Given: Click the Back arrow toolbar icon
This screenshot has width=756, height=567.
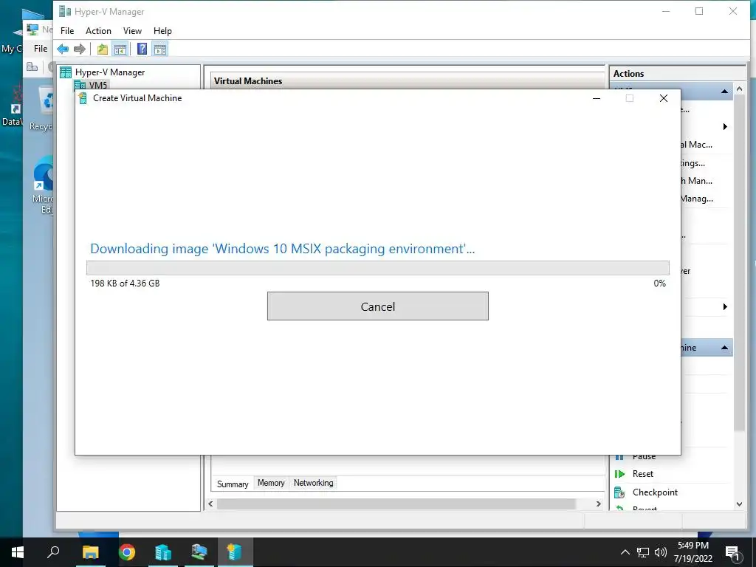Looking at the screenshot, I should pyautogui.click(x=63, y=49).
